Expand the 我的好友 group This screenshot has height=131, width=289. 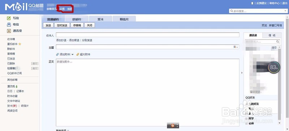click(246, 104)
